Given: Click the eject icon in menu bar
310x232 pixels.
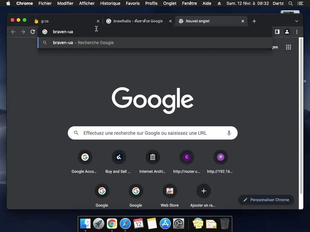Looking at the screenshot, I should pos(219,3).
